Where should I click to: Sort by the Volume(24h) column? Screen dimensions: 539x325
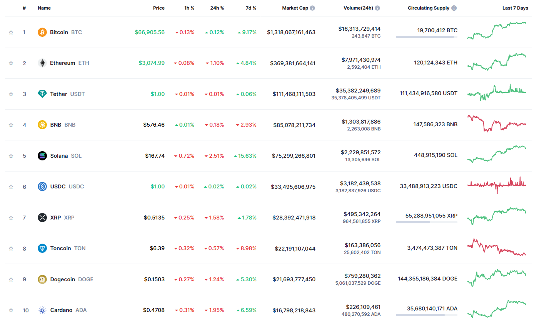(358, 8)
